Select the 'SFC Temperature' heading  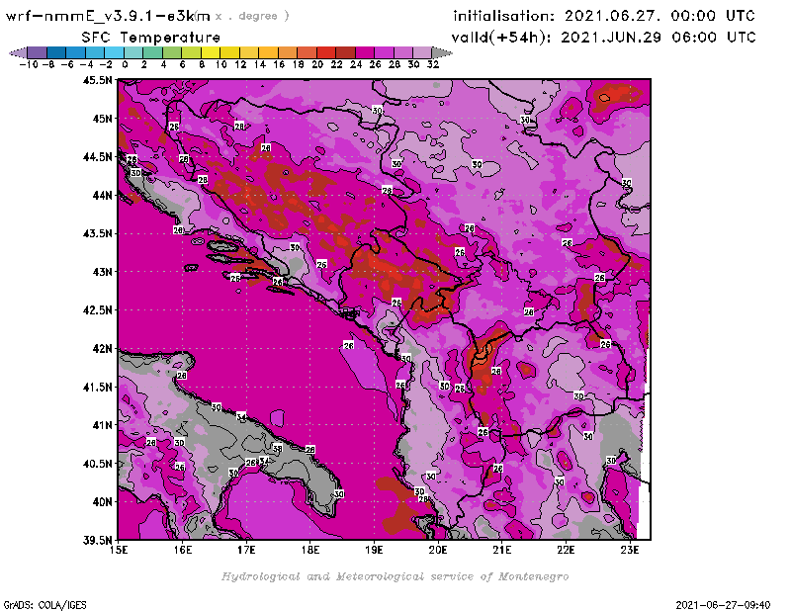151,38
